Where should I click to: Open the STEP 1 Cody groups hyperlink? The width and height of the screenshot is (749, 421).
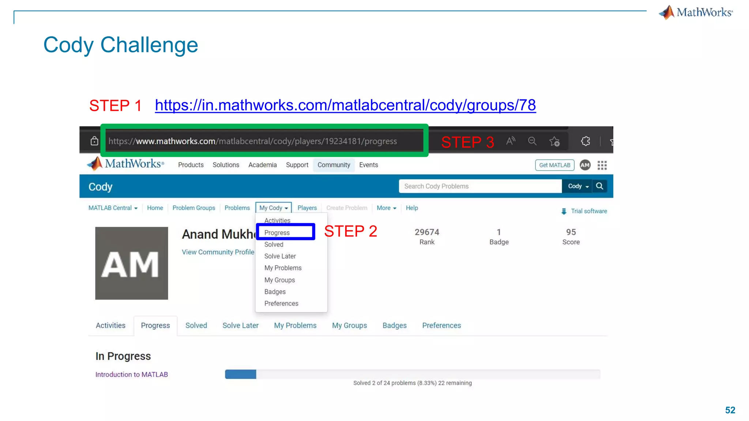click(345, 105)
